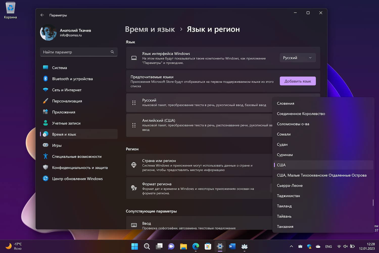Click the globe icon beside Страна или регион
This screenshot has height=253, width=379.
134,165
